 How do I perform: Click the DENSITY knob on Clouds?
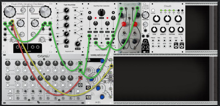pos(163,30)
